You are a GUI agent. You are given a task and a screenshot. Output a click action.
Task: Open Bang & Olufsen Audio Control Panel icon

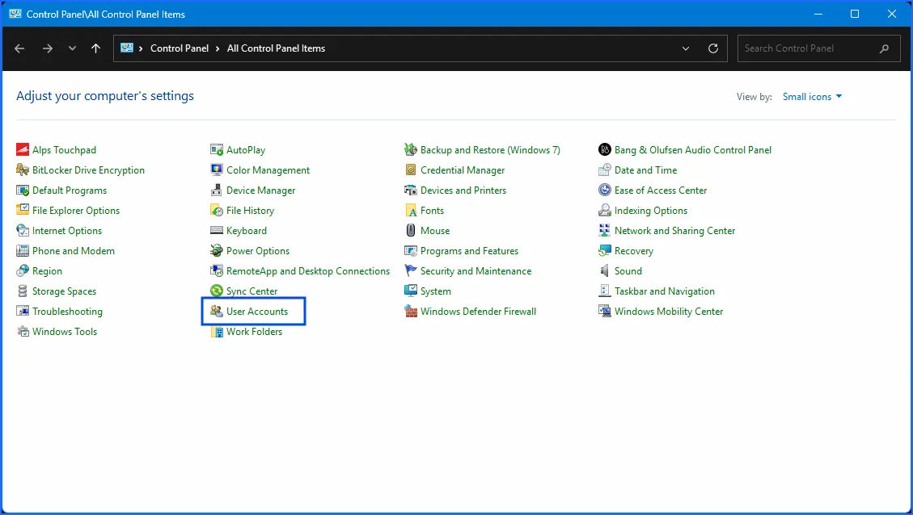click(x=605, y=150)
